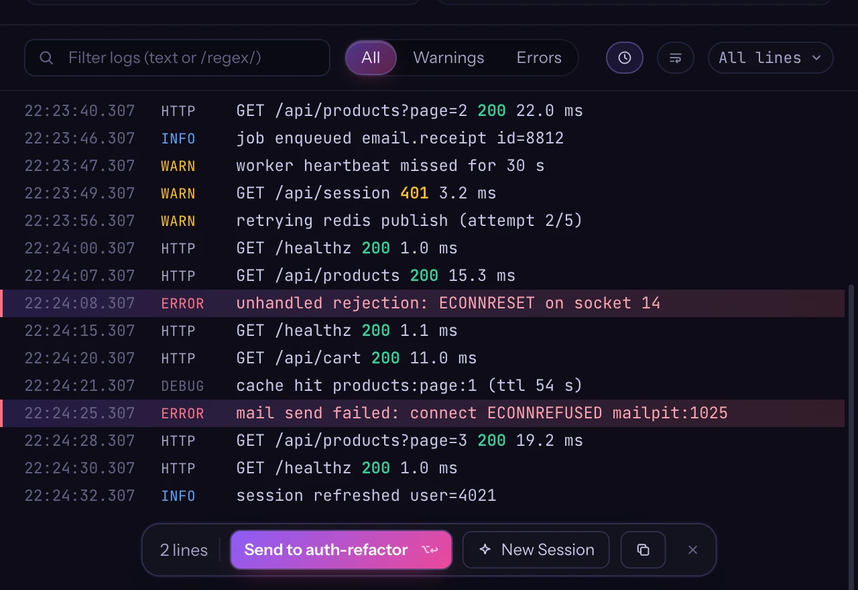The height and width of the screenshot is (590, 858).
Task: Copy the selected lines icon
Action: (643, 550)
